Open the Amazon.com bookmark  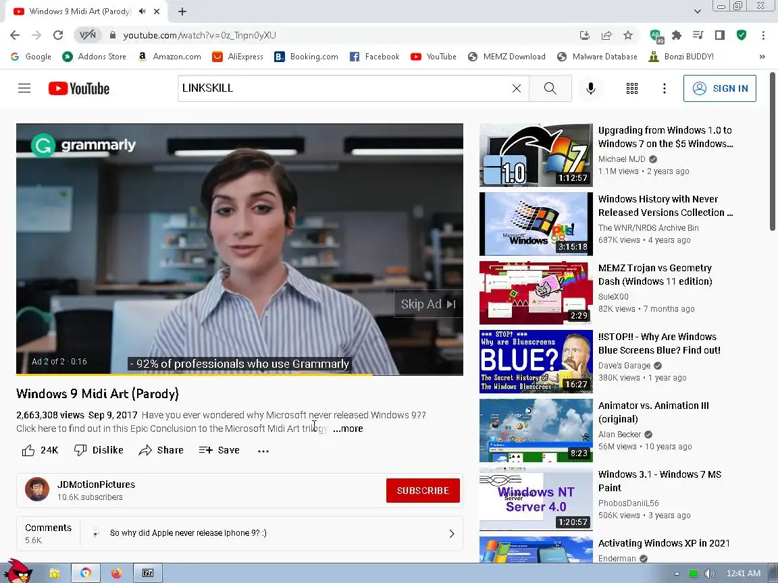(170, 57)
